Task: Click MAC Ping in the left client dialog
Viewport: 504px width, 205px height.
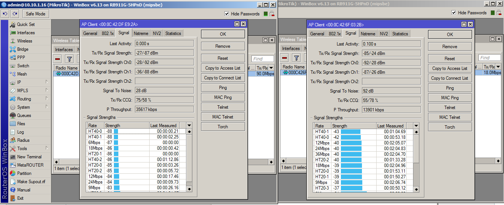Action: [223, 97]
